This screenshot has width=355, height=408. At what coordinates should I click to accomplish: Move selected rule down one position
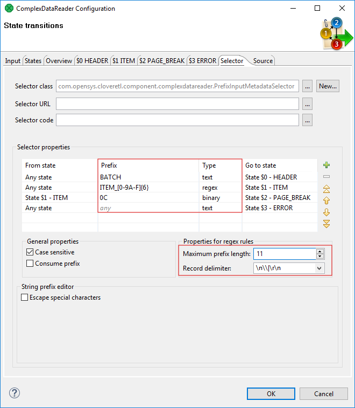[326, 212]
